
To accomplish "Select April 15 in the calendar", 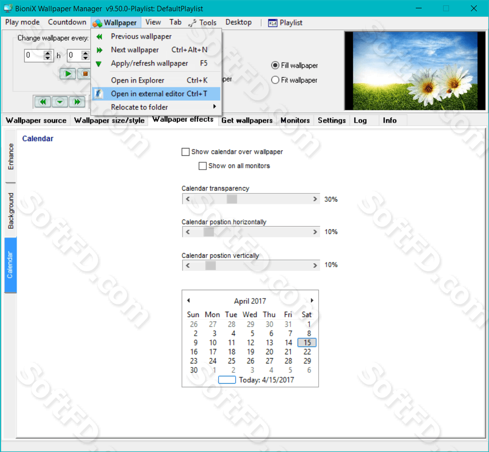I will pyautogui.click(x=307, y=343).
